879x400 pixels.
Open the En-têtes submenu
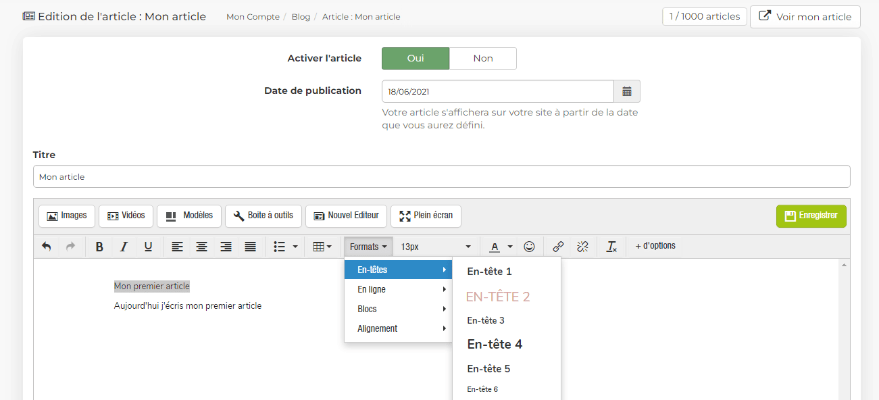[x=399, y=270]
